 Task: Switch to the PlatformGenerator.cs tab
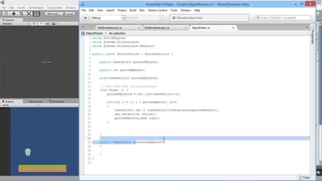coord(157,28)
